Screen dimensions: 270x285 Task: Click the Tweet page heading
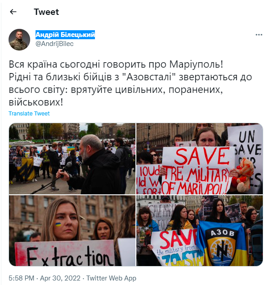46,12
